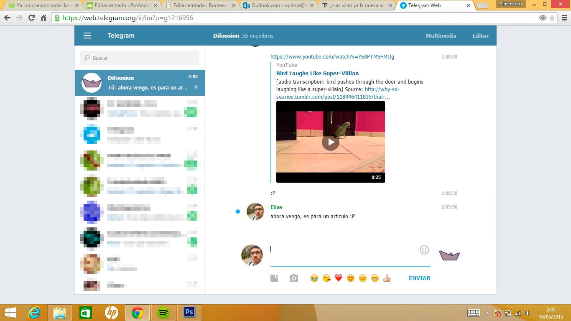The width and height of the screenshot is (571, 321).
Task: Click the extension icon beside the bookmark star
Action: [x=543, y=18]
